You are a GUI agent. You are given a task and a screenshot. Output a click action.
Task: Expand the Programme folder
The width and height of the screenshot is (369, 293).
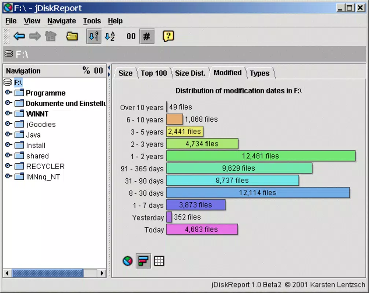8,92
